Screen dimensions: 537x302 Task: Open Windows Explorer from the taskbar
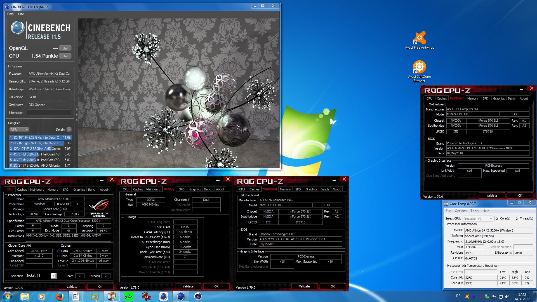(25, 296)
